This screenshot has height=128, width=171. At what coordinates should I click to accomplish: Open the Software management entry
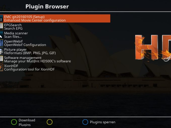coord(55,59)
